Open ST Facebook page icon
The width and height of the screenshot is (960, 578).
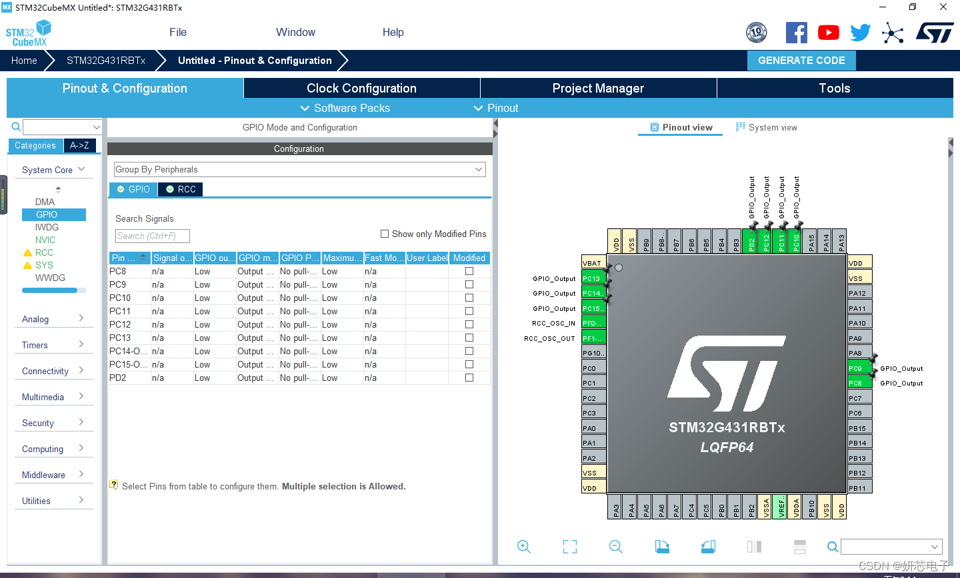pos(797,33)
